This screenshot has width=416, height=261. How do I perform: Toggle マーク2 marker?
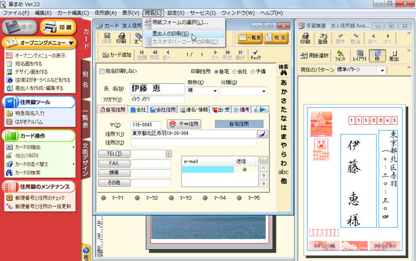point(137,198)
